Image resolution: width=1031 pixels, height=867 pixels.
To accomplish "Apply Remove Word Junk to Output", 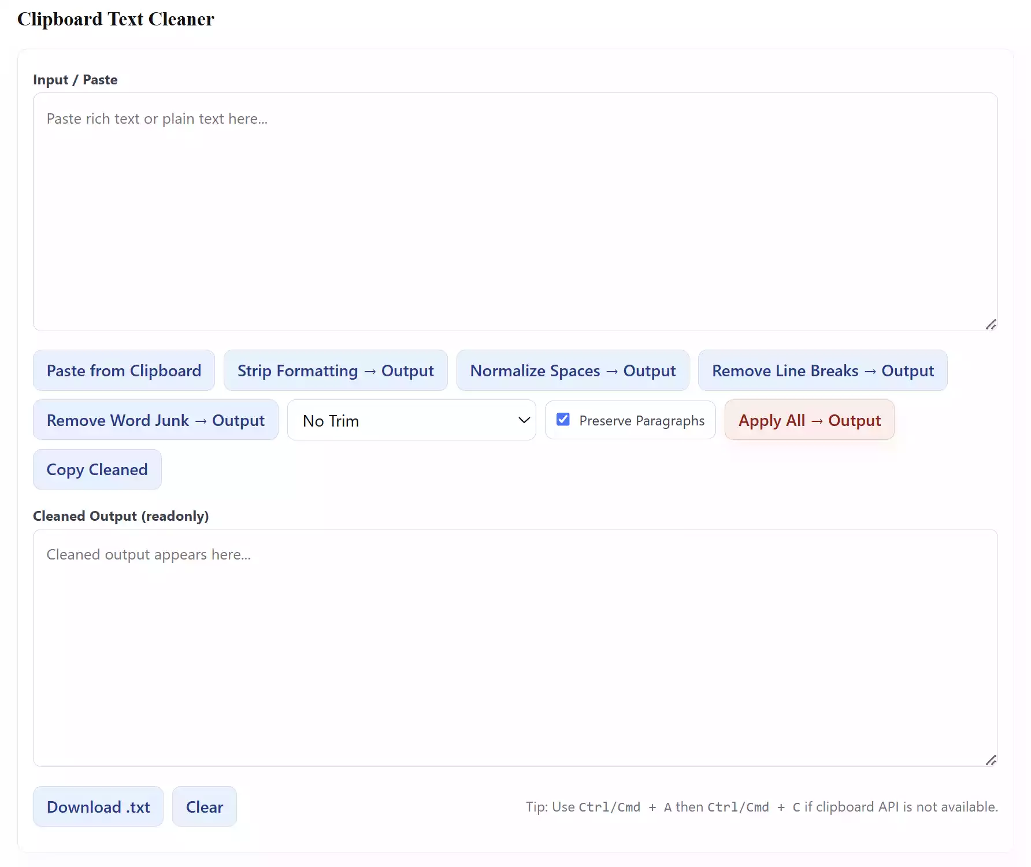I will pos(155,420).
